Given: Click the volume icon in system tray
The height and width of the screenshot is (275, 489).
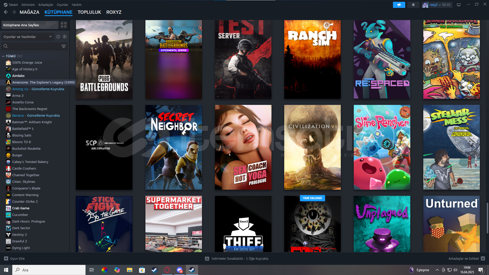Looking at the screenshot, I should [x=455, y=270].
